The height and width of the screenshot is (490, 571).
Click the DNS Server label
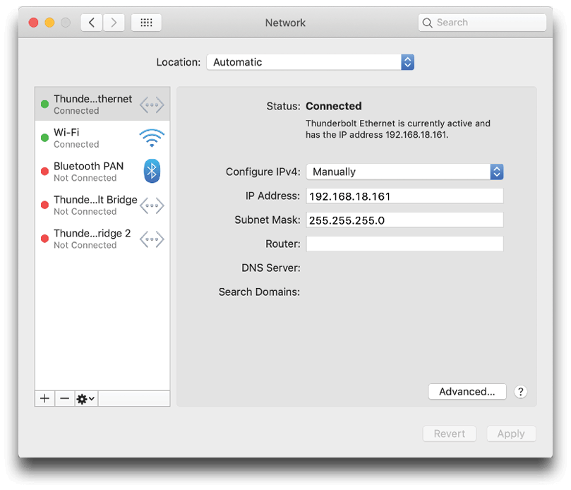pyautogui.click(x=271, y=268)
